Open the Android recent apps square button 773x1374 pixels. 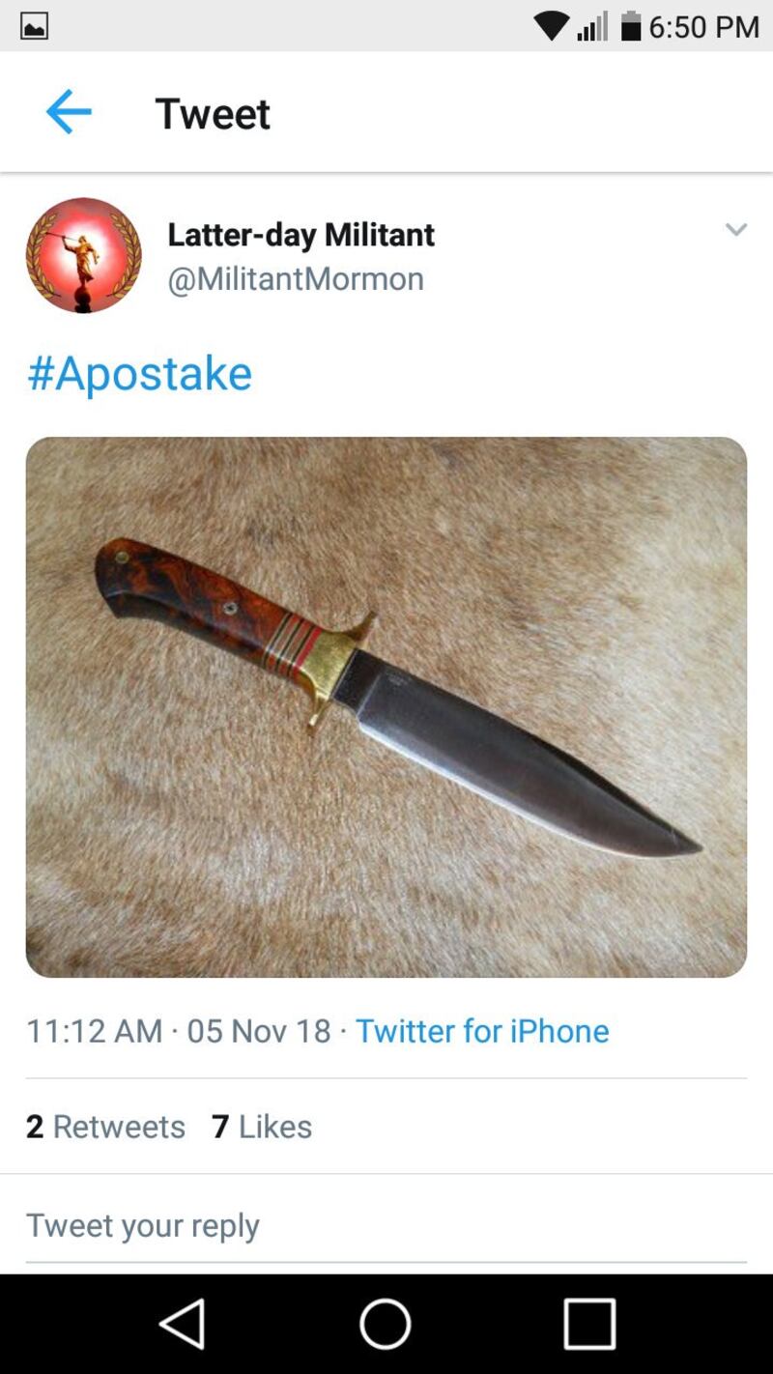point(589,1323)
